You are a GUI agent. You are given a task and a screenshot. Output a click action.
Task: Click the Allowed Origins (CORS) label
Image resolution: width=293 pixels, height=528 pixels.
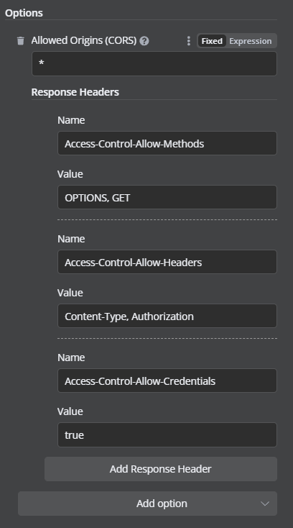pos(84,40)
